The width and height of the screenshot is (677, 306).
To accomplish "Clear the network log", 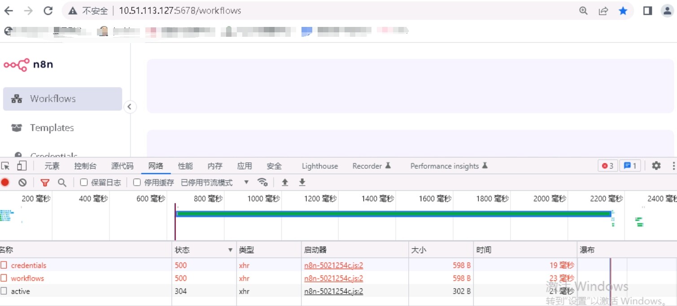I will point(22,182).
